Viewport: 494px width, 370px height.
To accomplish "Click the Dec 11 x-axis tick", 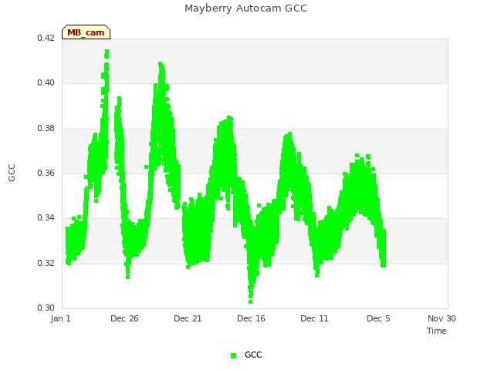I will click(x=314, y=318).
